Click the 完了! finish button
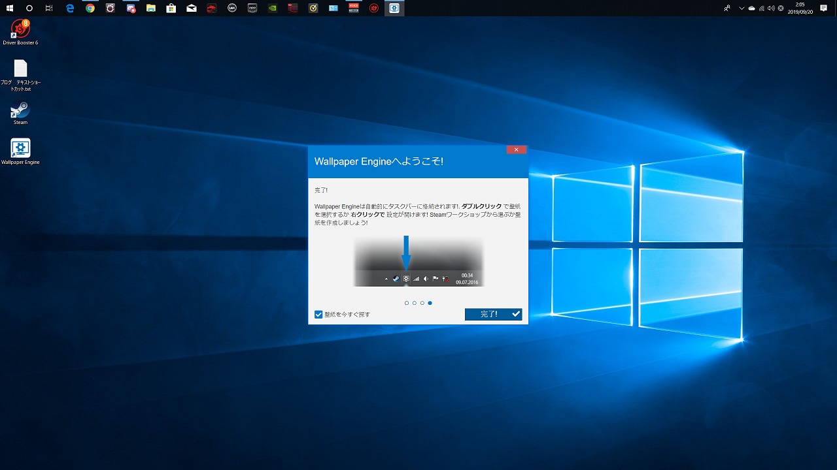This screenshot has height=470, width=837. 493,314
